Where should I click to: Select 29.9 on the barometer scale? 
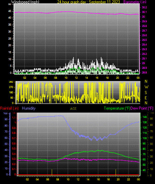(144, 21)
